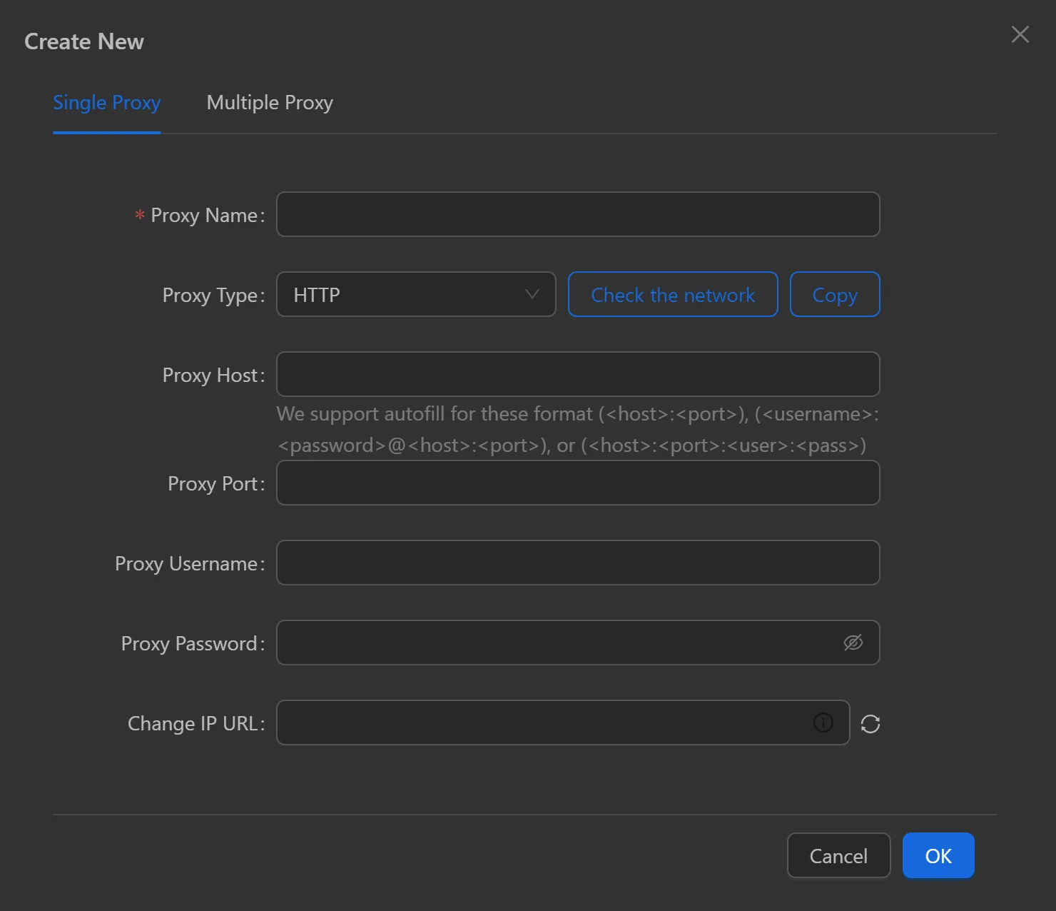Click the refresh icon beside Change IP URL
1056x911 pixels.
click(870, 723)
